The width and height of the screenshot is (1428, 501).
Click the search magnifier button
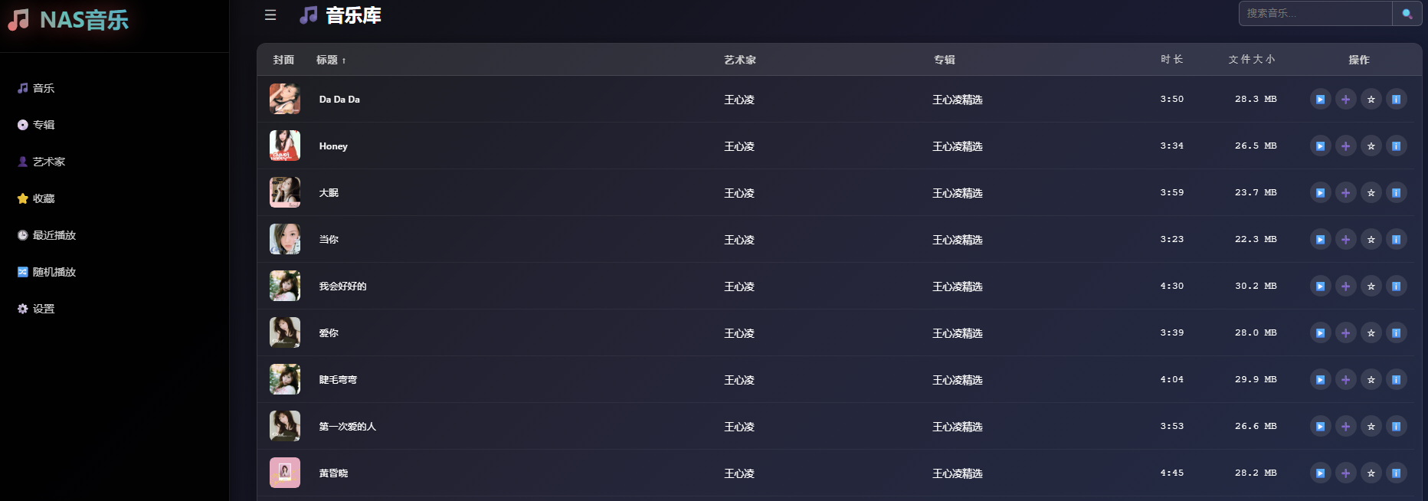pyautogui.click(x=1407, y=14)
